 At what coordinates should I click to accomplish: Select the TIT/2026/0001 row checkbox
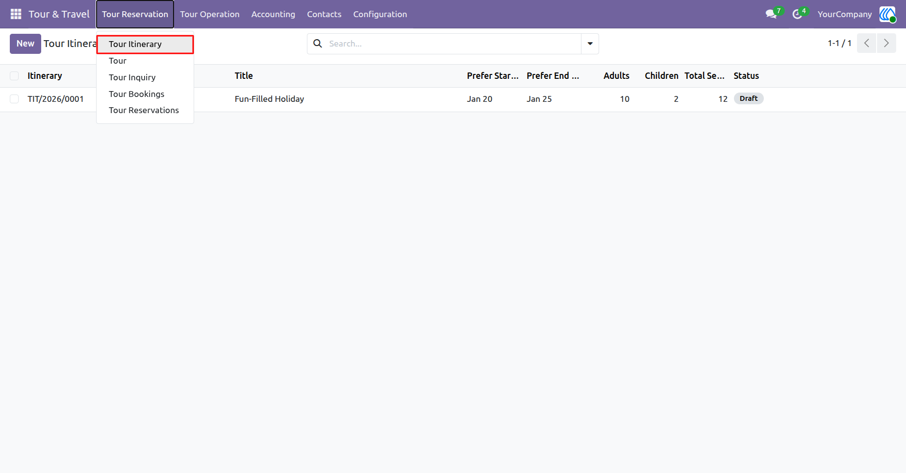(14, 99)
